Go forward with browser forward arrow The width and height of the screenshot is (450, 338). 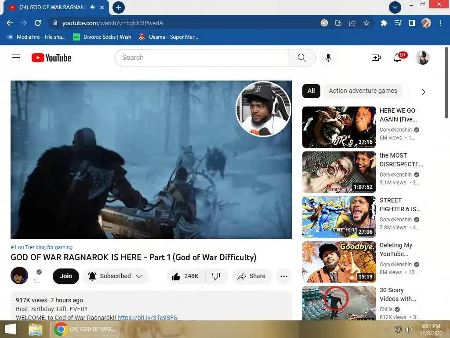24,23
